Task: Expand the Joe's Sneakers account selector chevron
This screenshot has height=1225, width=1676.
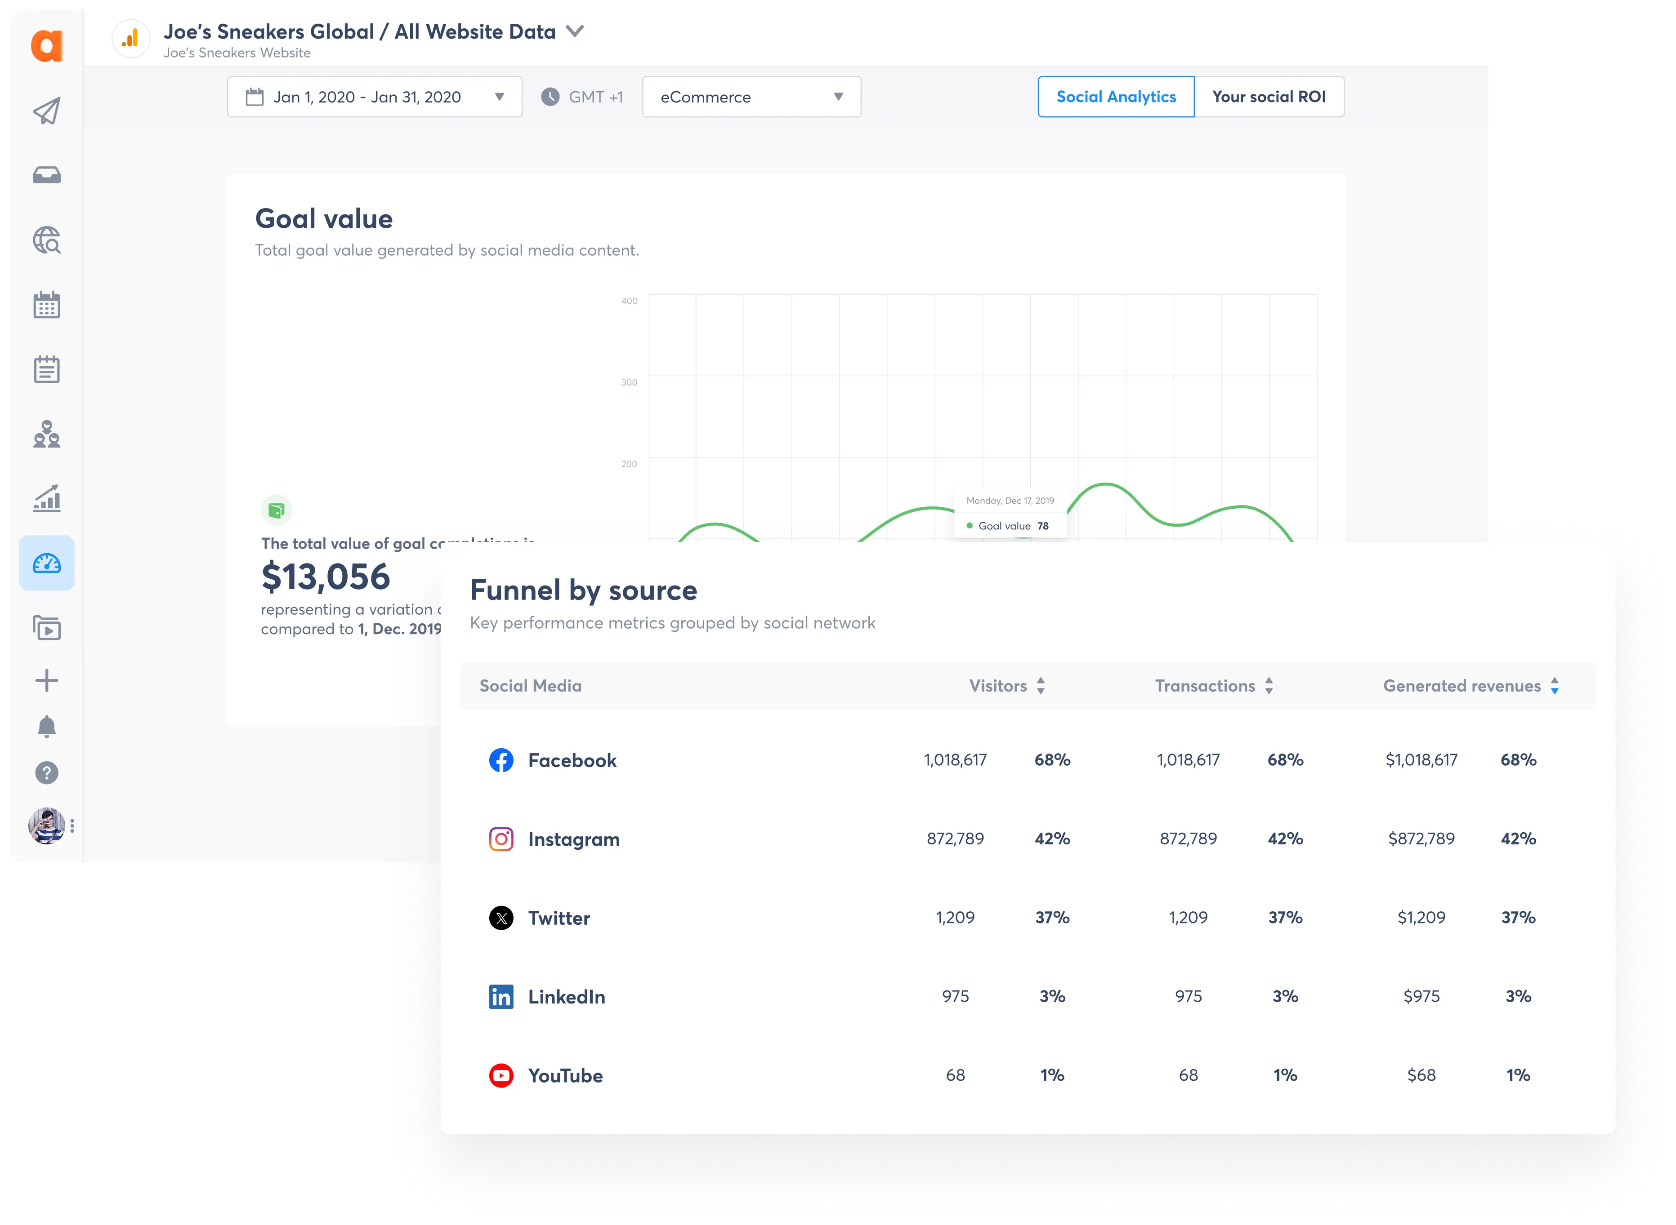Action: click(574, 32)
